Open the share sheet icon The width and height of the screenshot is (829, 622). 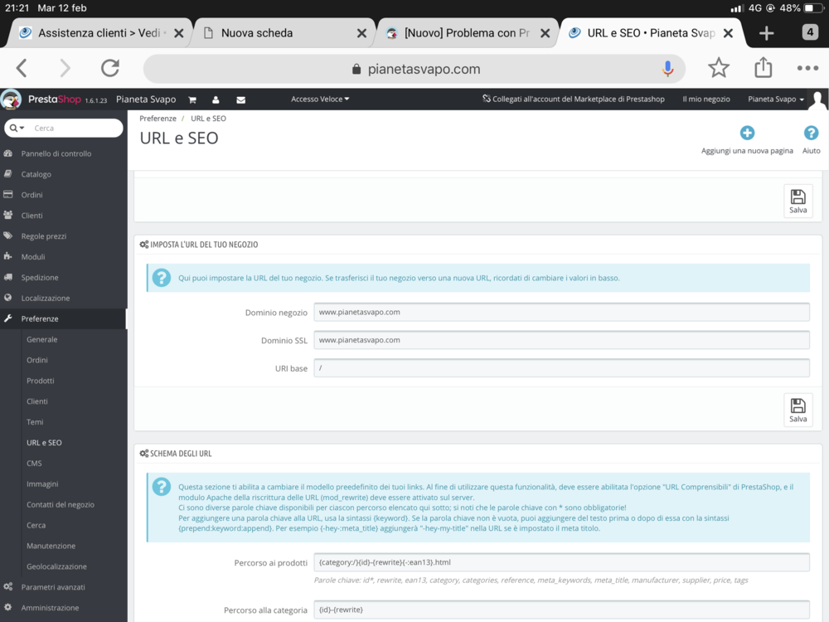click(763, 68)
